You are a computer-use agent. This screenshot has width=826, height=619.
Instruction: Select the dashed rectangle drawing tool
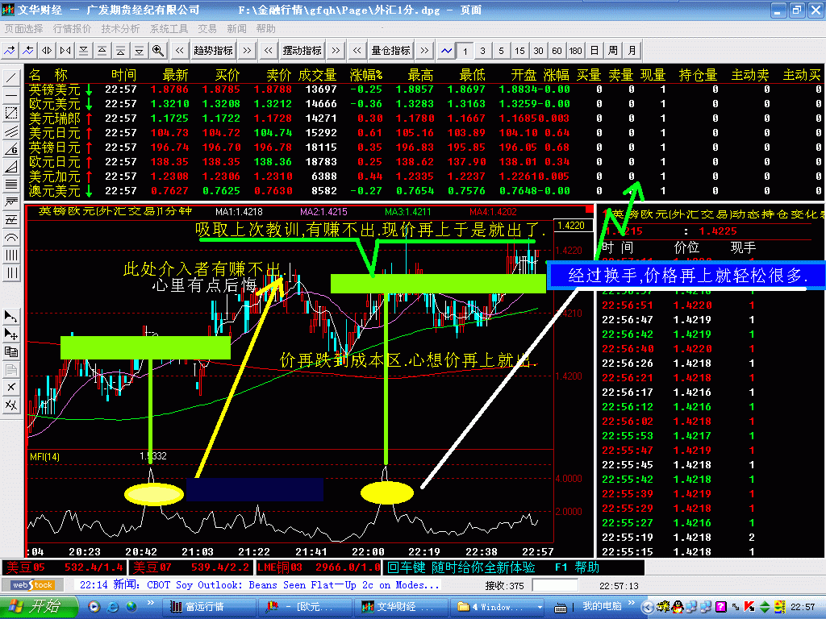pos(11,113)
